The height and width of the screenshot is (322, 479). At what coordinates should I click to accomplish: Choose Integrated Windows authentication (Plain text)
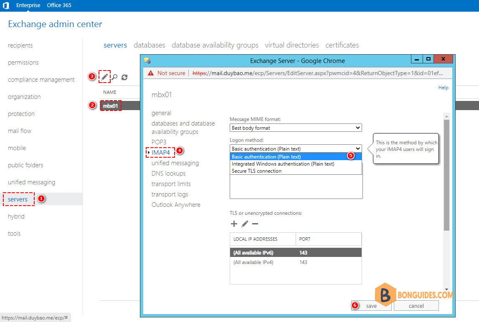[296, 164]
